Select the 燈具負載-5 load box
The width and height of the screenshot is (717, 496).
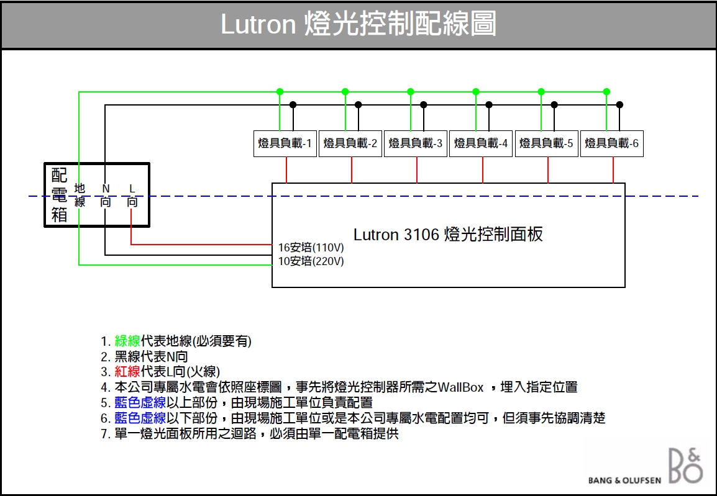547,143
